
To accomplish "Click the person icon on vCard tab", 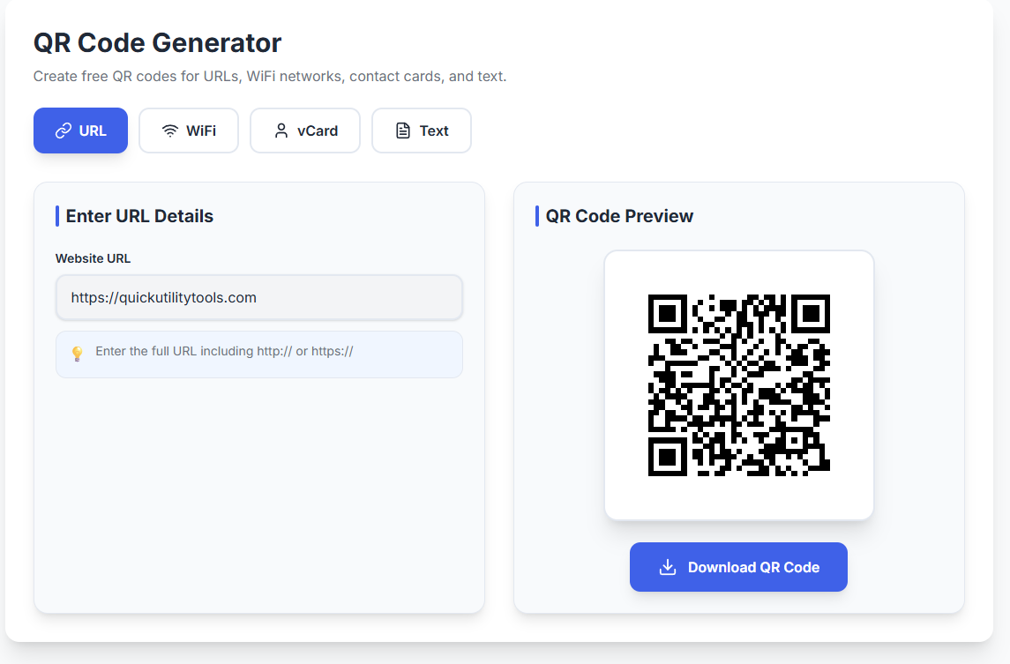I will click(281, 130).
